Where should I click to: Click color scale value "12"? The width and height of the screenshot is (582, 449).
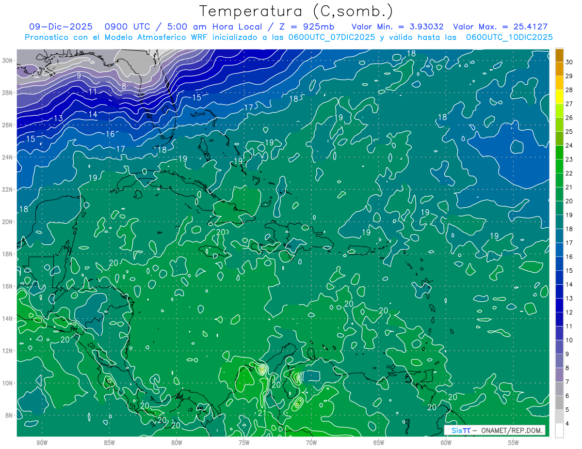569,312
